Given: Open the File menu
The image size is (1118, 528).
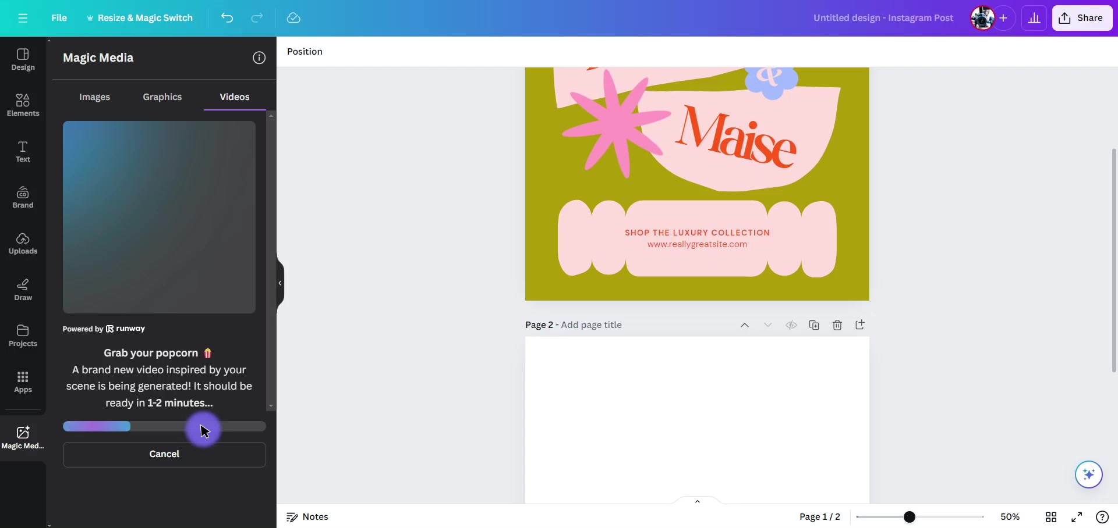Looking at the screenshot, I should [59, 18].
